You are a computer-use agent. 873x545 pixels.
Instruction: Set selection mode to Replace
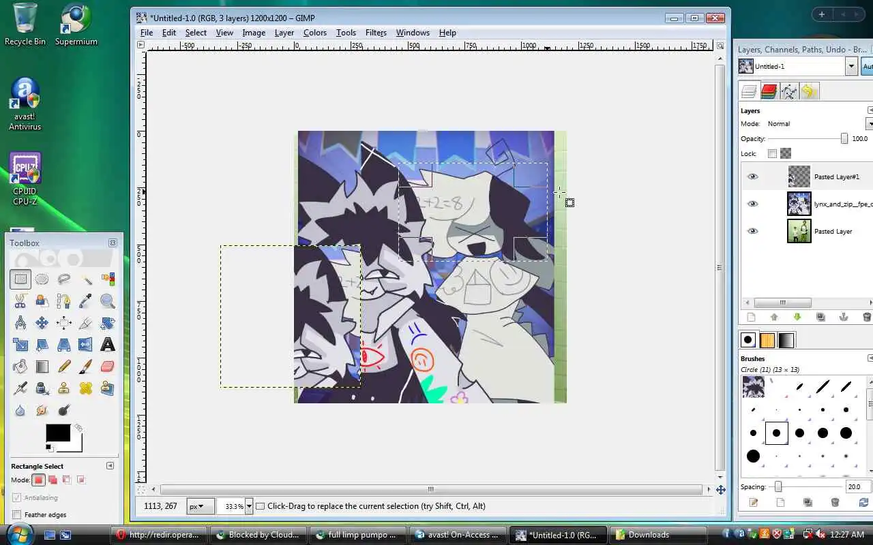click(x=39, y=480)
